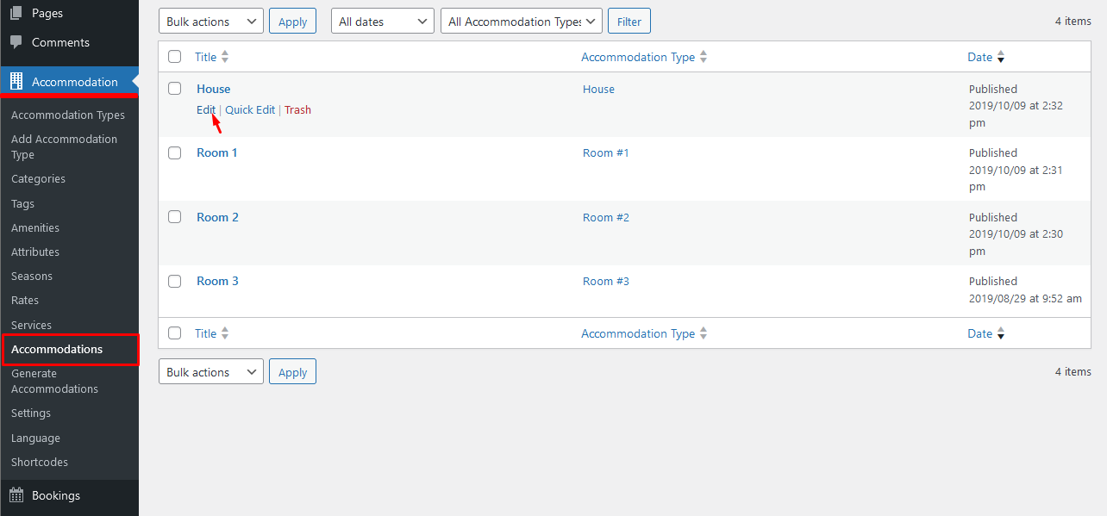
Task: Click Quick Edit under House
Action: click(250, 110)
